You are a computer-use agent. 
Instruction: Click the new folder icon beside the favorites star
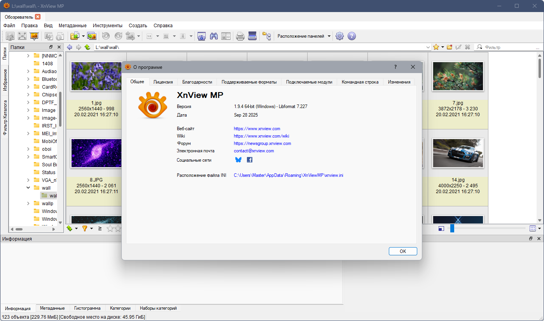tap(450, 47)
